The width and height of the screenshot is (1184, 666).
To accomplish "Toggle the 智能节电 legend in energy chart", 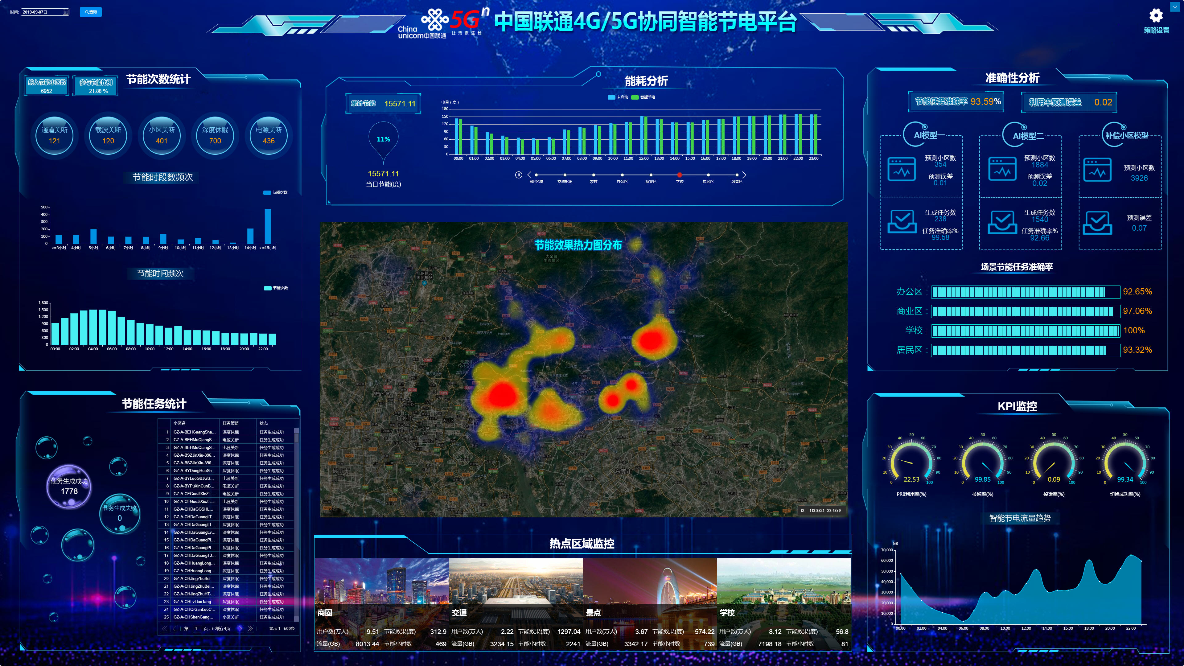I will 643,97.
